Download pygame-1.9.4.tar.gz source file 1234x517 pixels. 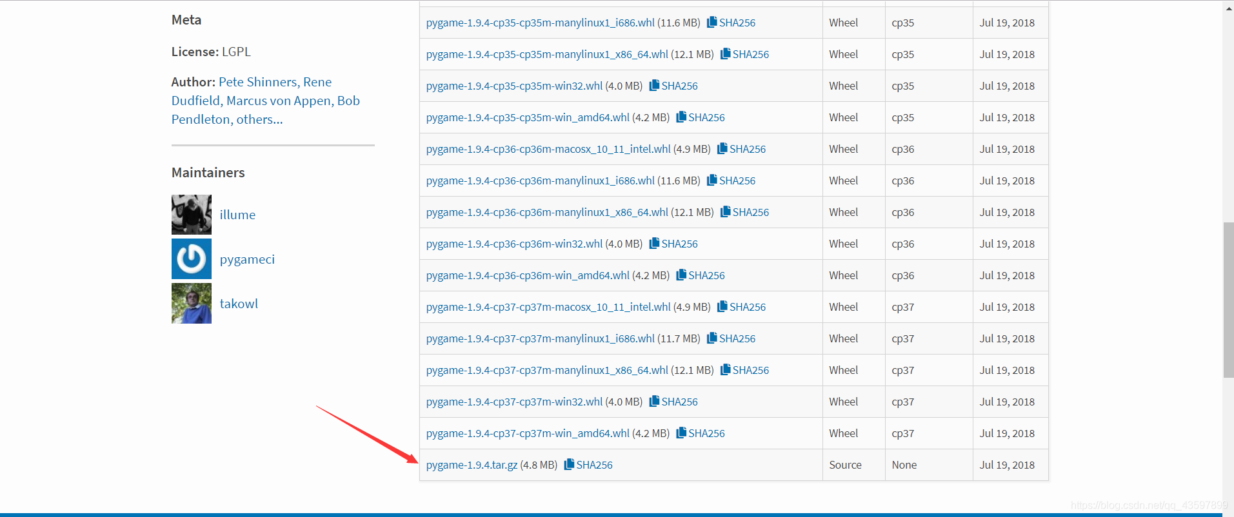click(x=472, y=465)
